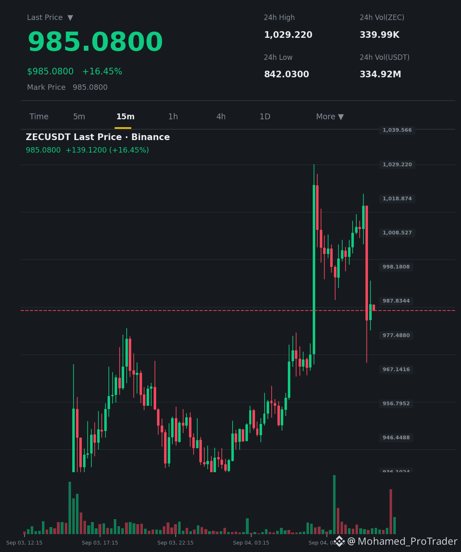Screen dimensions: 461x552
Task: Click the Sep 03, 17:15 time marker
Action: coord(100,543)
